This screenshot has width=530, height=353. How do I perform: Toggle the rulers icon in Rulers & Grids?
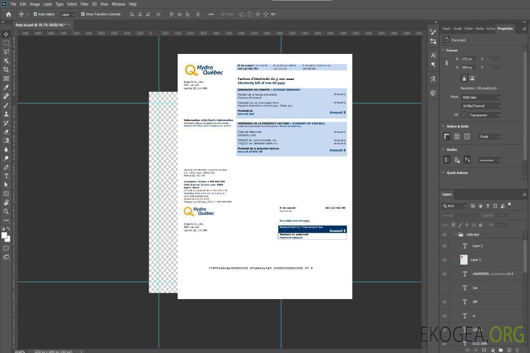447,137
